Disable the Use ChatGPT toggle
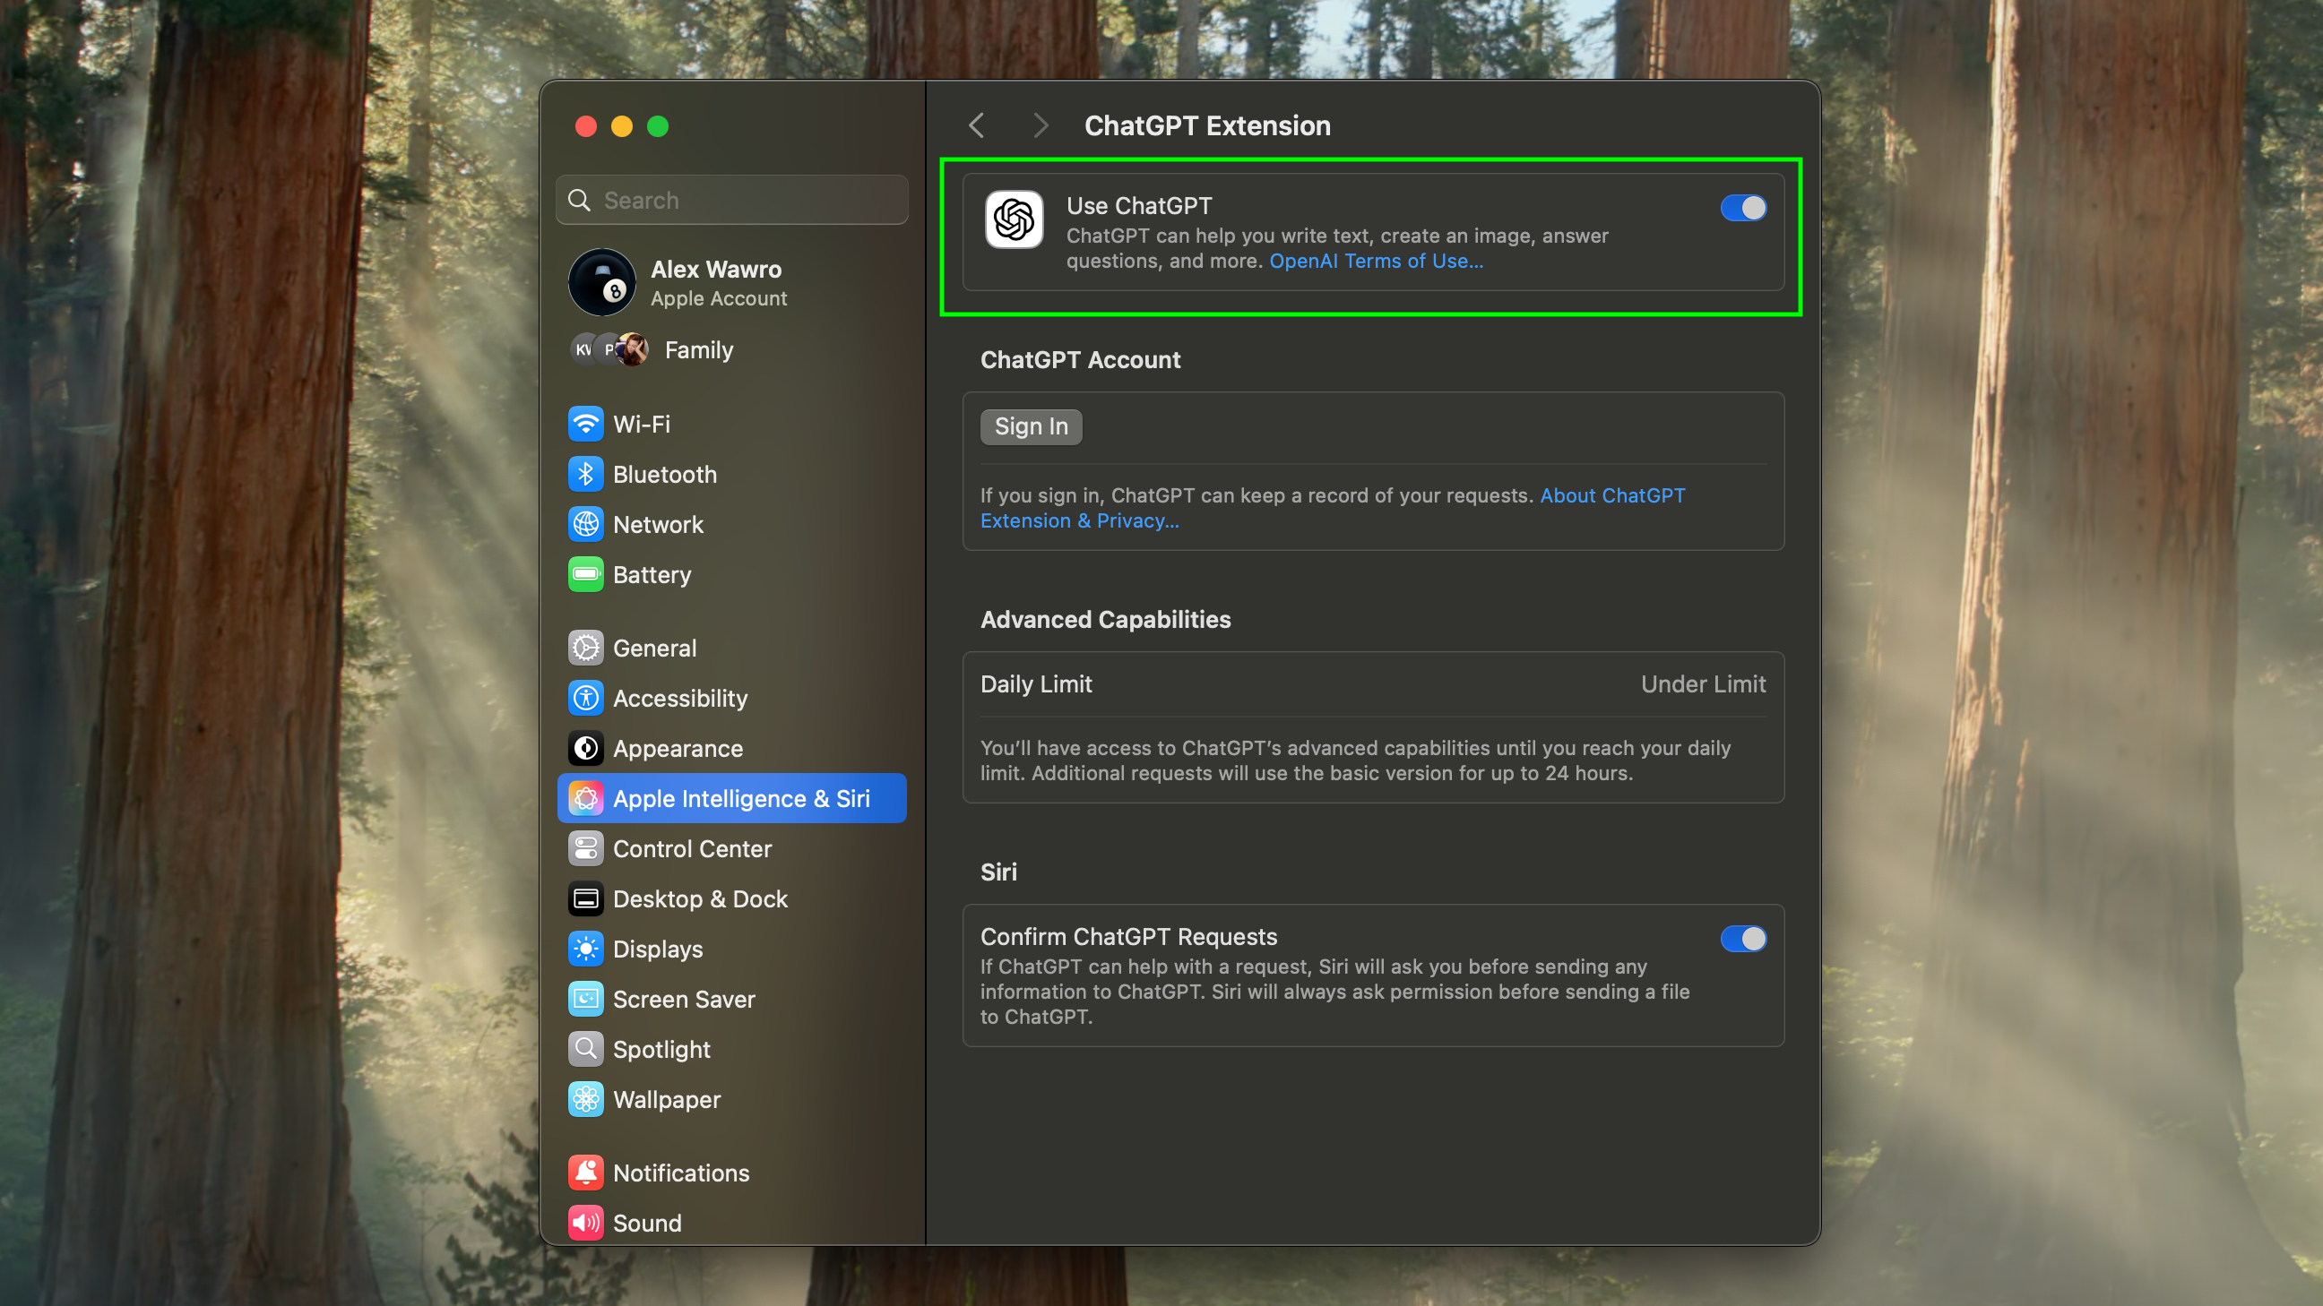 coord(1742,208)
